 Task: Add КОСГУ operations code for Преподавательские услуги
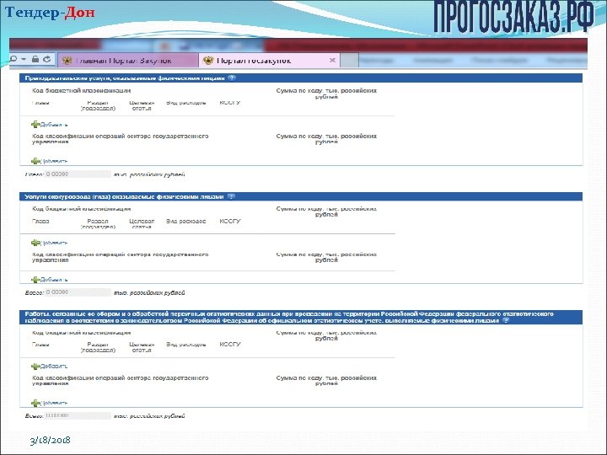pos(50,161)
